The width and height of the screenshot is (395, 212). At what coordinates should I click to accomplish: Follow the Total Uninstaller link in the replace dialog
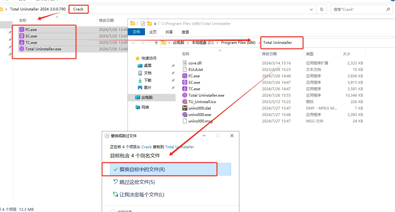point(180,147)
